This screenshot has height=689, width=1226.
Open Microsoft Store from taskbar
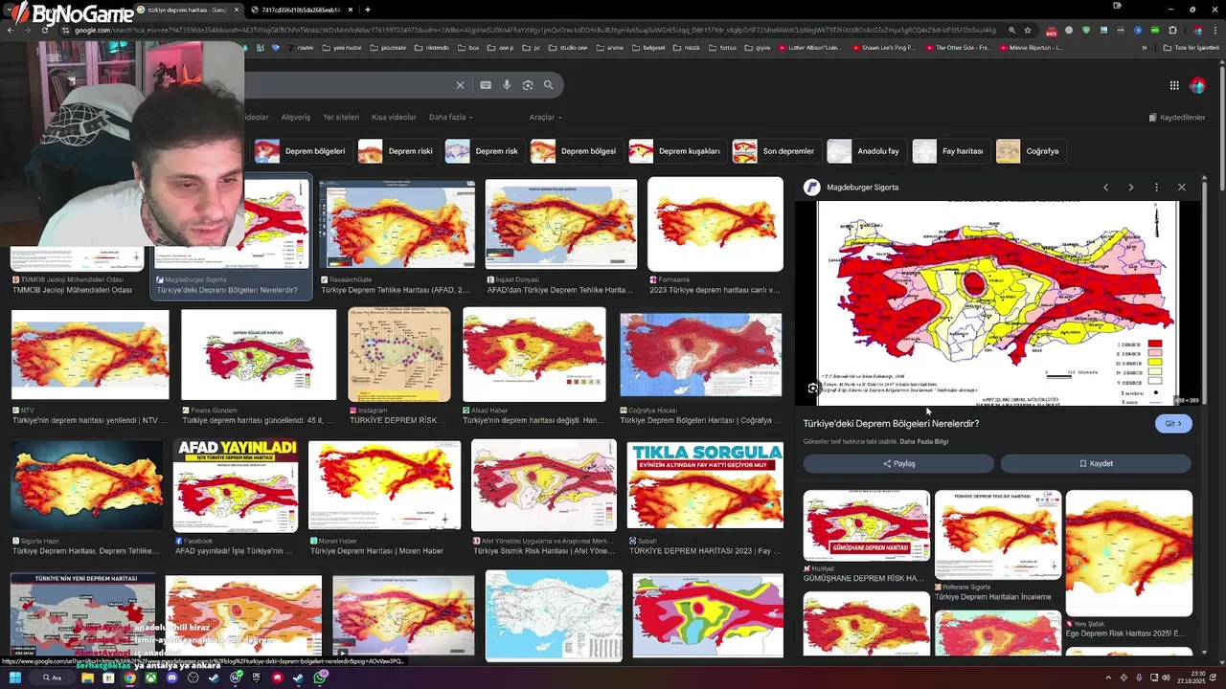[x=108, y=678]
